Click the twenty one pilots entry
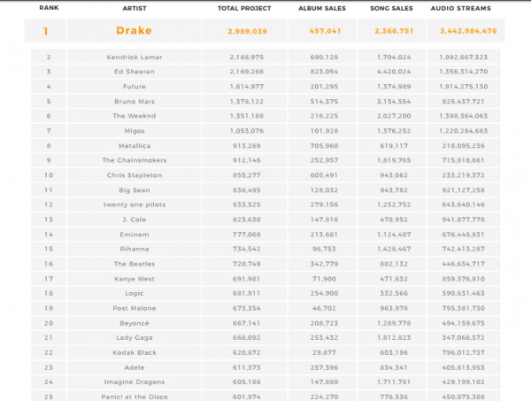 point(134,204)
